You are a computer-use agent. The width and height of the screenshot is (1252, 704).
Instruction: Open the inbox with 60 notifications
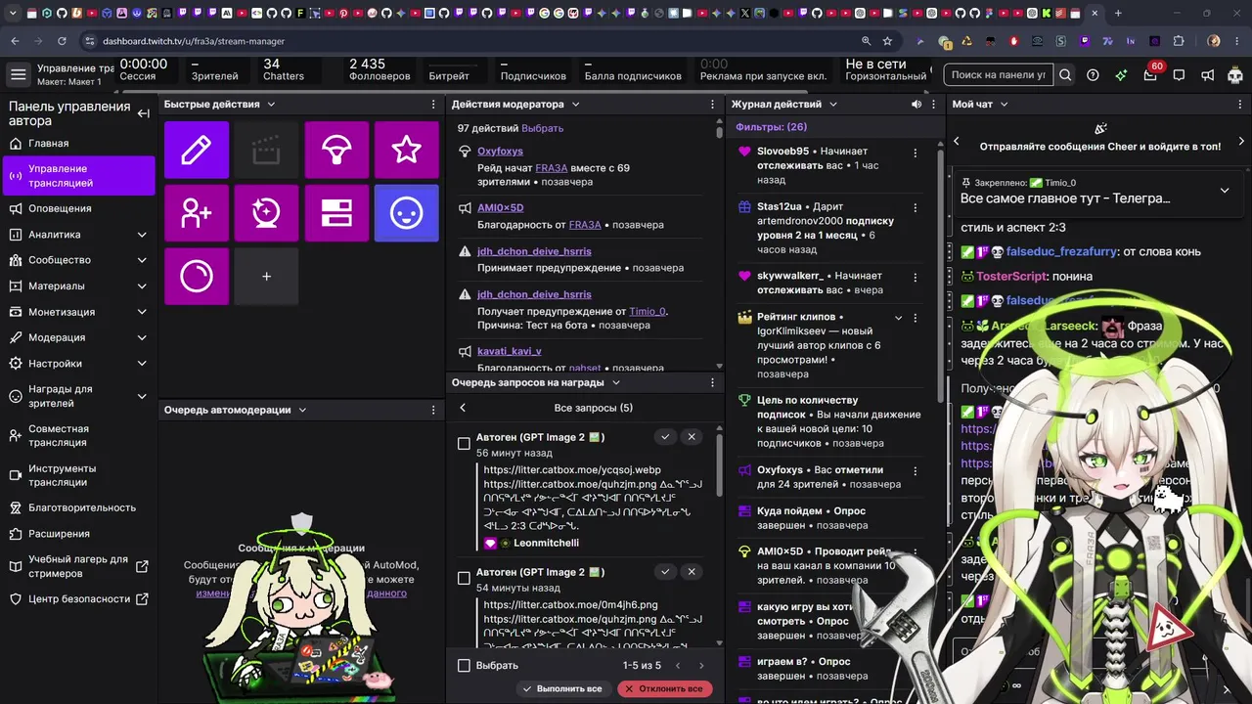1150,75
